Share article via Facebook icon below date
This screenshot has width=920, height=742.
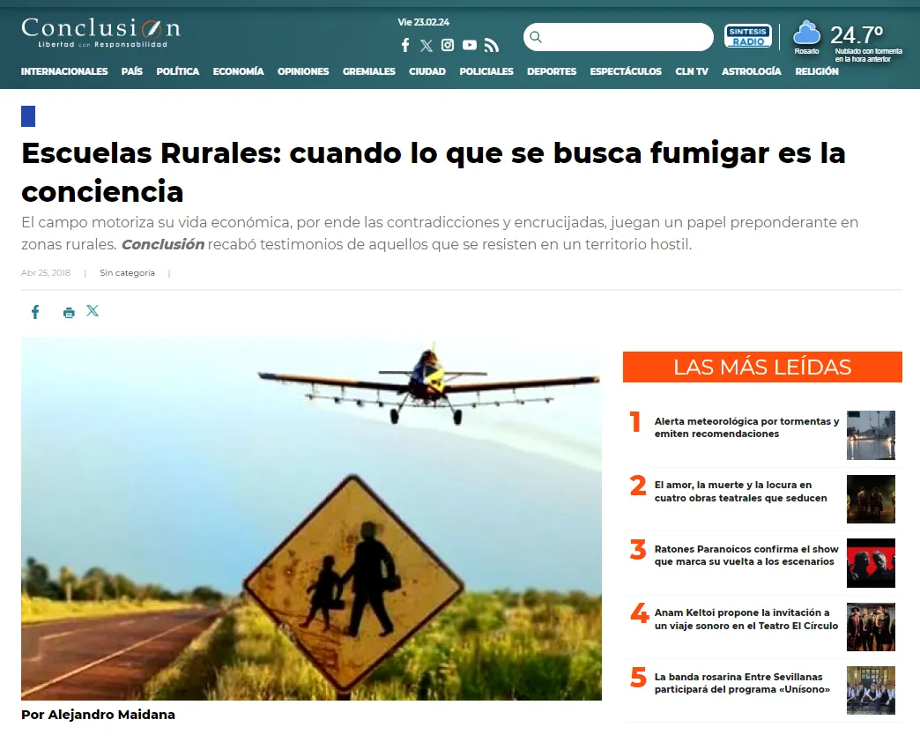[x=35, y=312]
